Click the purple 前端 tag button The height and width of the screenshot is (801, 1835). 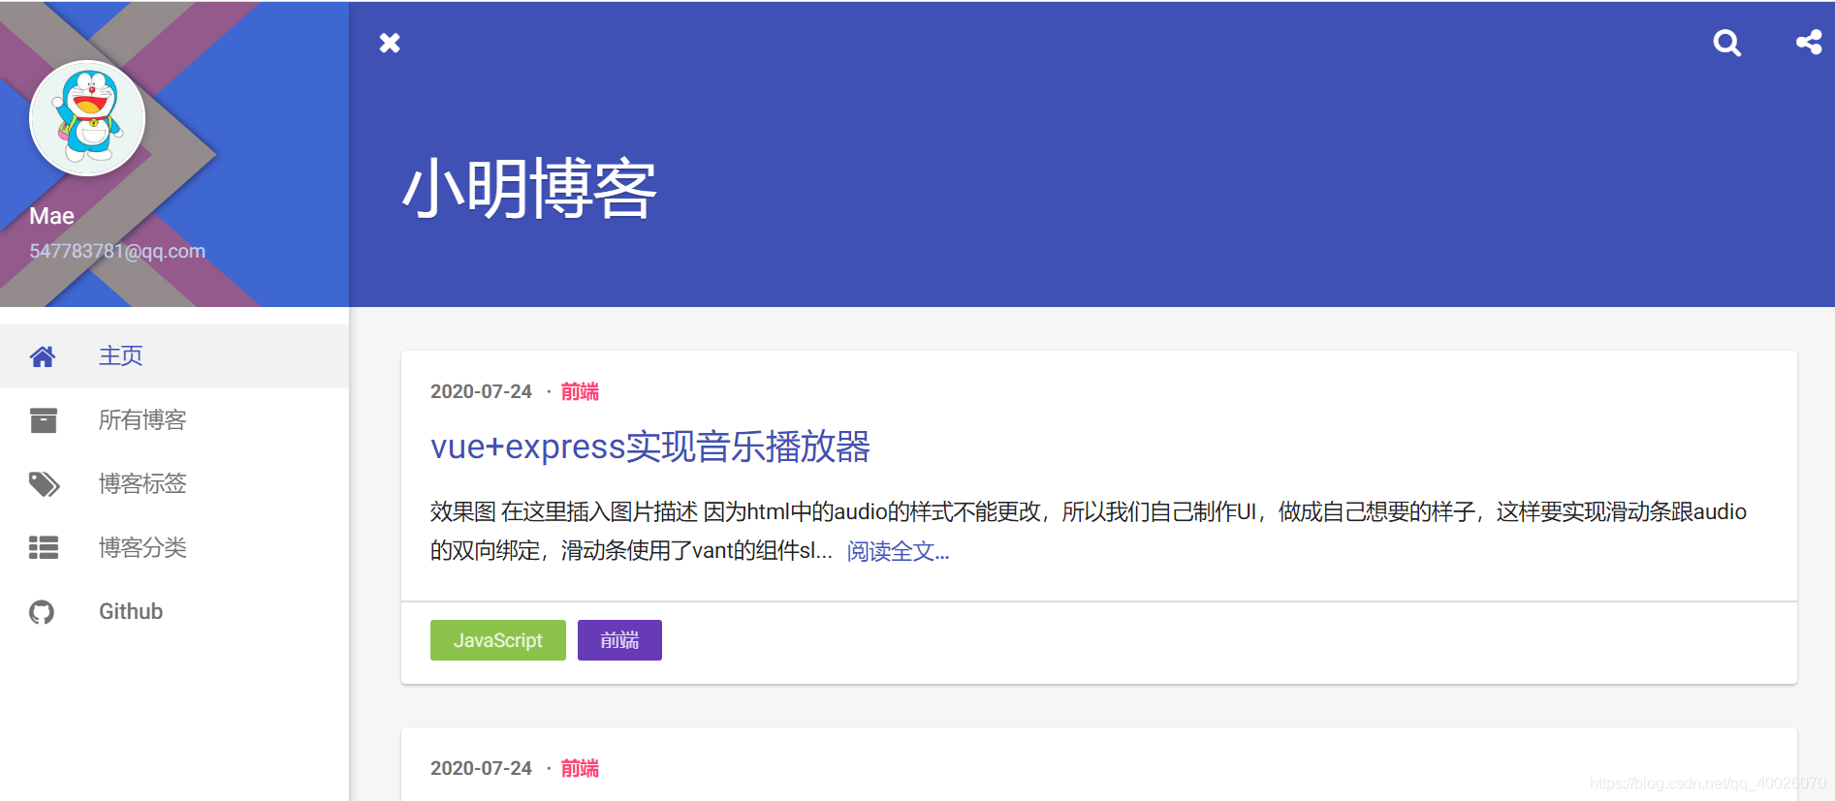[619, 640]
